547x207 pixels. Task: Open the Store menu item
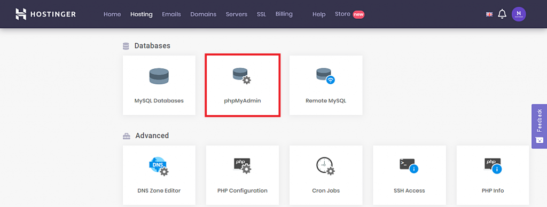click(342, 14)
